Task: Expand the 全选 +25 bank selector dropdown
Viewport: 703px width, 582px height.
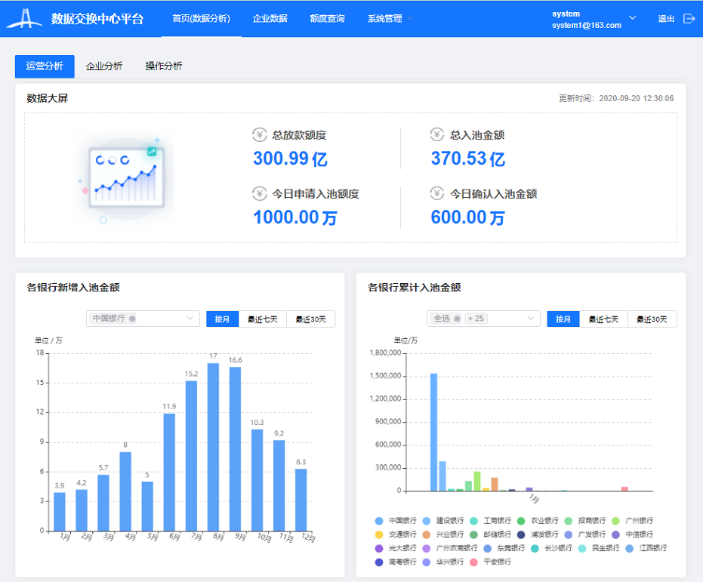Action: pyautogui.click(x=531, y=319)
